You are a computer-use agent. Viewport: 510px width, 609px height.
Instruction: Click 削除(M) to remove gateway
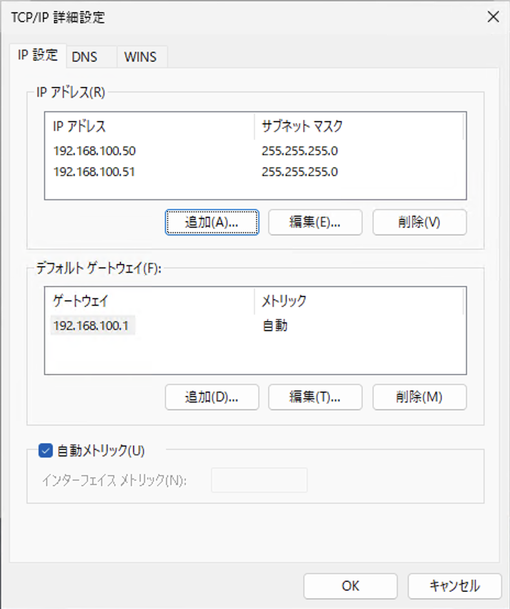pos(419,397)
